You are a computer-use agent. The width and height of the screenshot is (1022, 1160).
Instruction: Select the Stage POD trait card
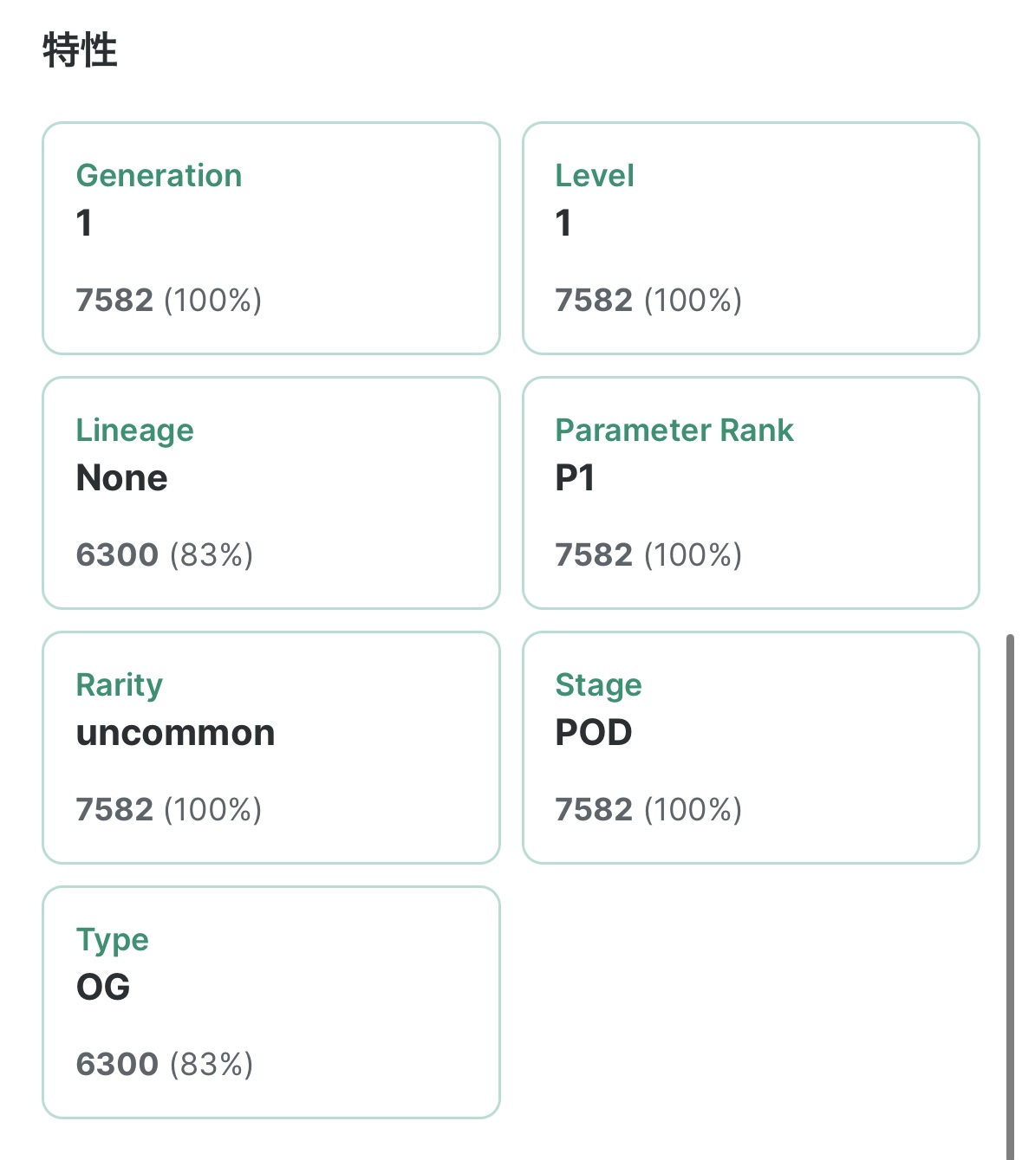pyautogui.click(x=751, y=748)
